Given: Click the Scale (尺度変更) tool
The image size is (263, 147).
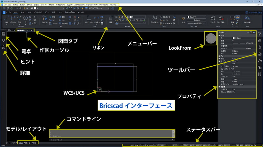Looking at the screenshot, I should pos(63,24).
